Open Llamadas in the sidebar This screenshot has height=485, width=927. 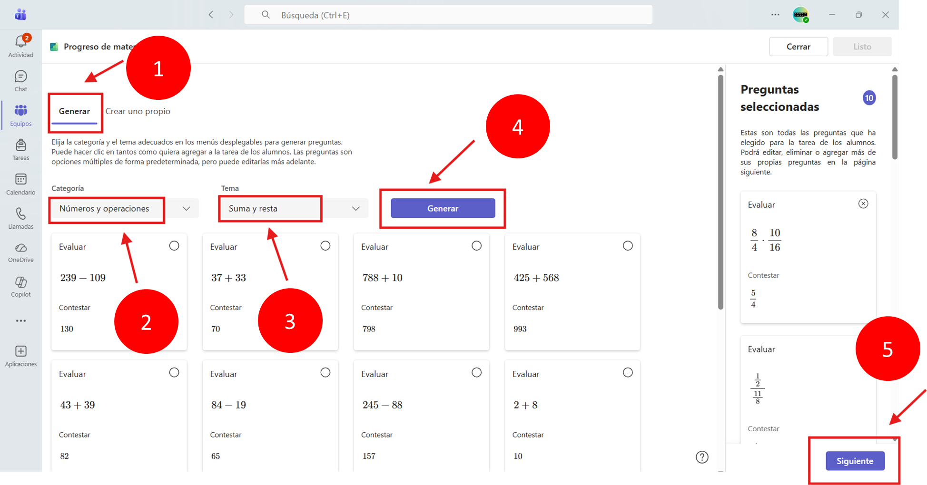click(20, 218)
